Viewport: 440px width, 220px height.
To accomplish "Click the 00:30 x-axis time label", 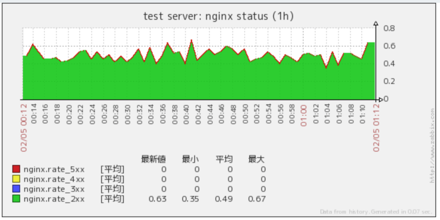I will [128, 113].
